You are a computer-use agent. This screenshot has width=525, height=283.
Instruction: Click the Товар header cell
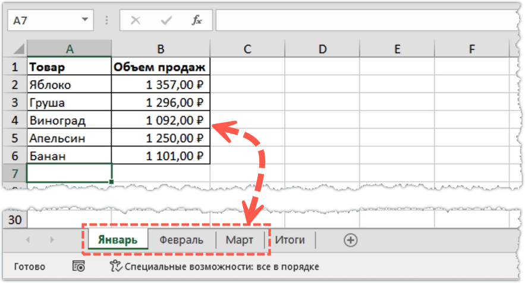tap(70, 67)
